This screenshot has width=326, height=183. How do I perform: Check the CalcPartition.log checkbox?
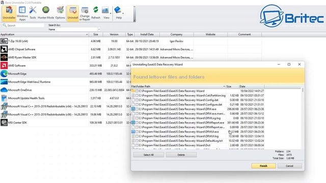coord(137,96)
